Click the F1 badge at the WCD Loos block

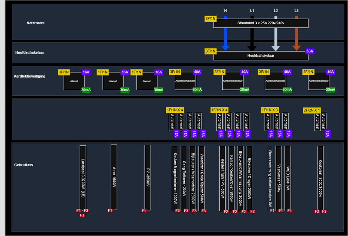289,211
